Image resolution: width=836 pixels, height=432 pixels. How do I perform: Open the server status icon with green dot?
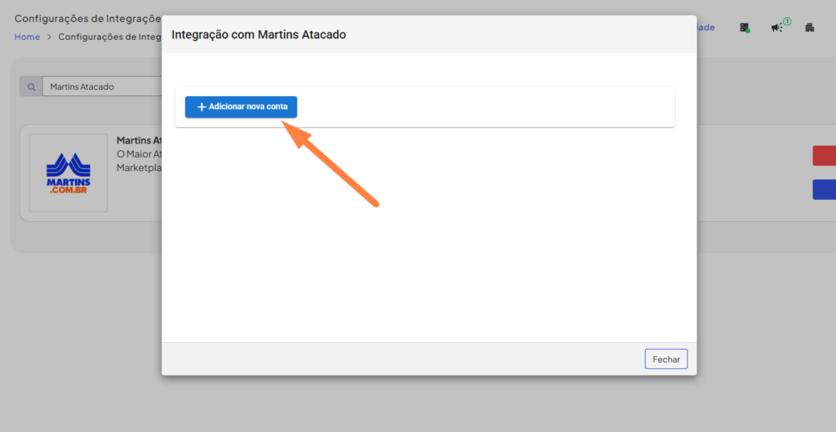click(x=745, y=28)
